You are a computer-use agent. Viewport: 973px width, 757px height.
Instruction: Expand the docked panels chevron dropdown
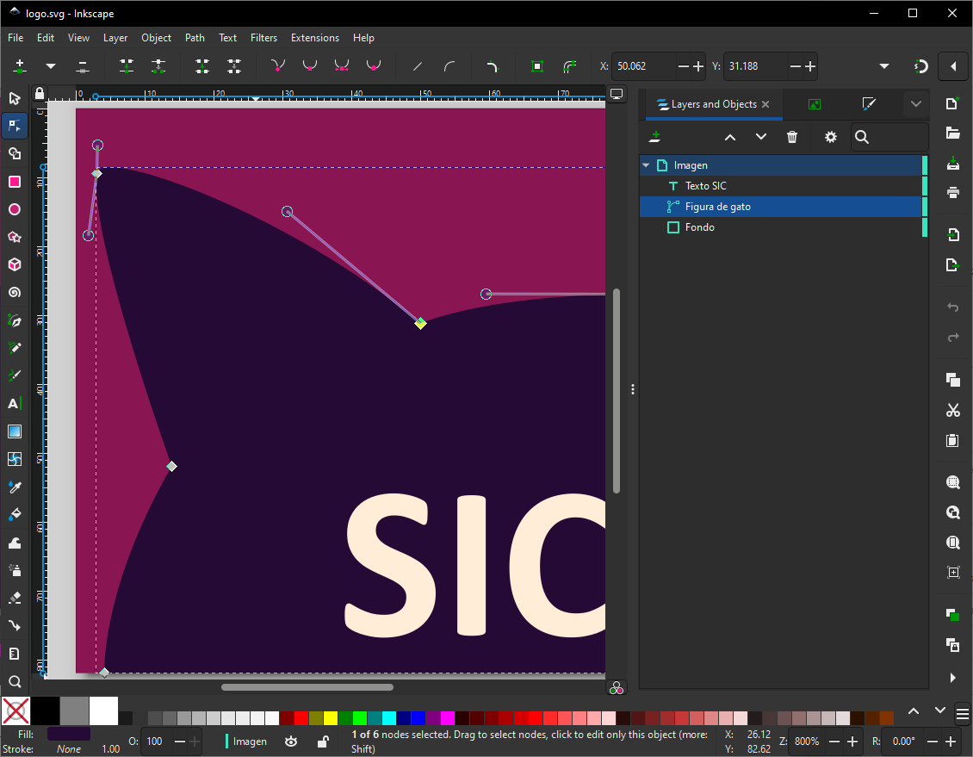[x=915, y=104]
